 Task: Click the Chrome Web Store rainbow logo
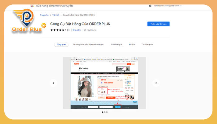[32, 6]
